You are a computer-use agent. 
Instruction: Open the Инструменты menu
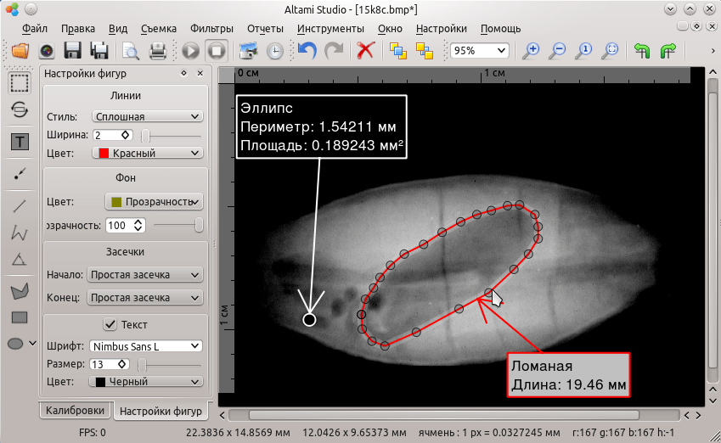pos(330,29)
